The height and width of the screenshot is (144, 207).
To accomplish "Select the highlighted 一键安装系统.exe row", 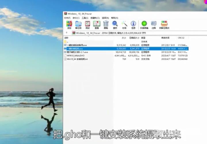I will click(x=126, y=49).
